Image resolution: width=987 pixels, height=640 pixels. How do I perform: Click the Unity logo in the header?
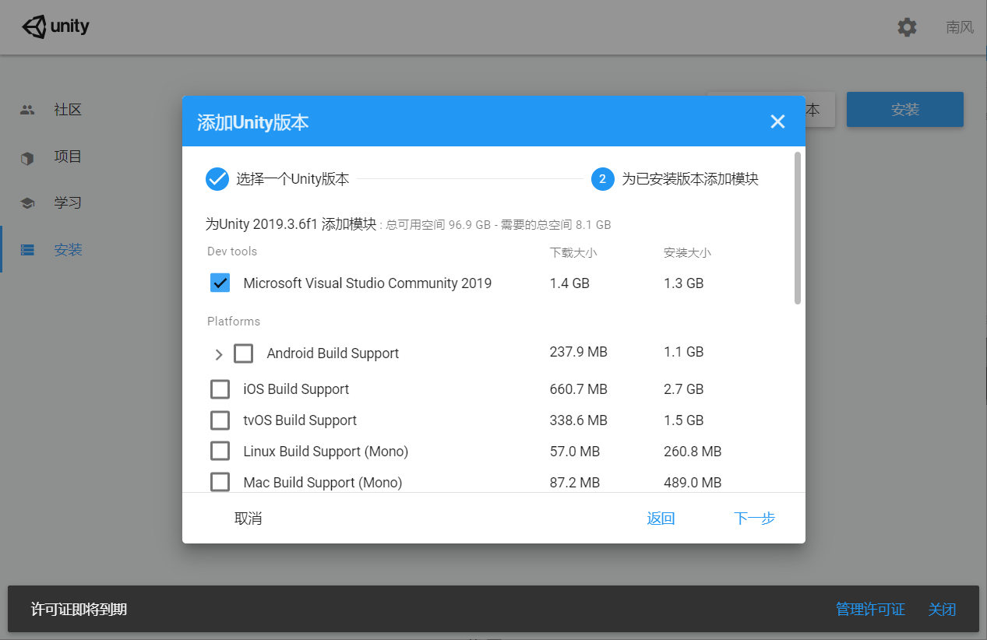click(55, 26)
